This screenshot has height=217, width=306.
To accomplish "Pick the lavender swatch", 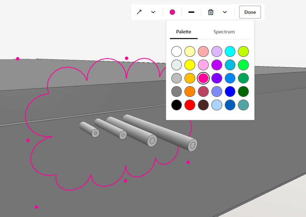I will (217, 51).
